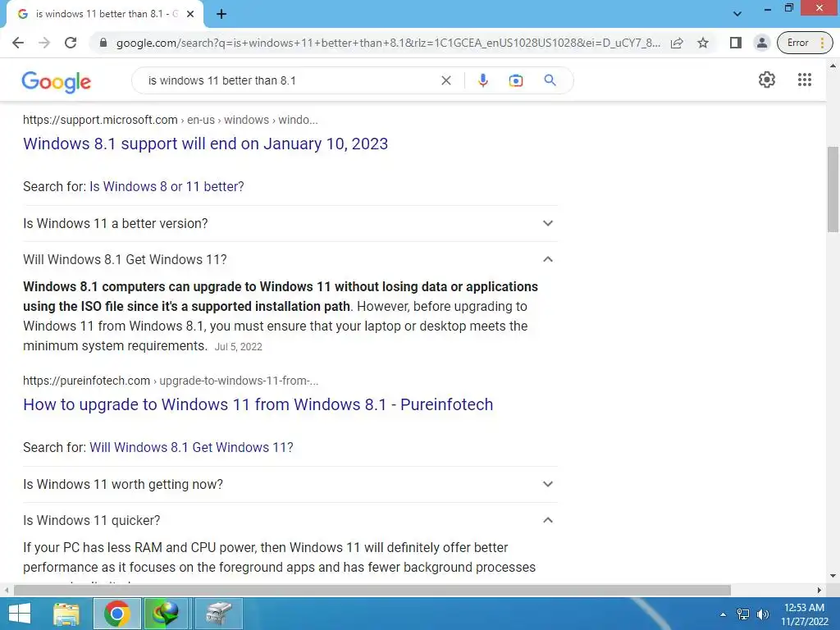The image size is (840, 630).
Task: Open Google quick settings gear
Action: pyautogui.click(x=767, y=80)
